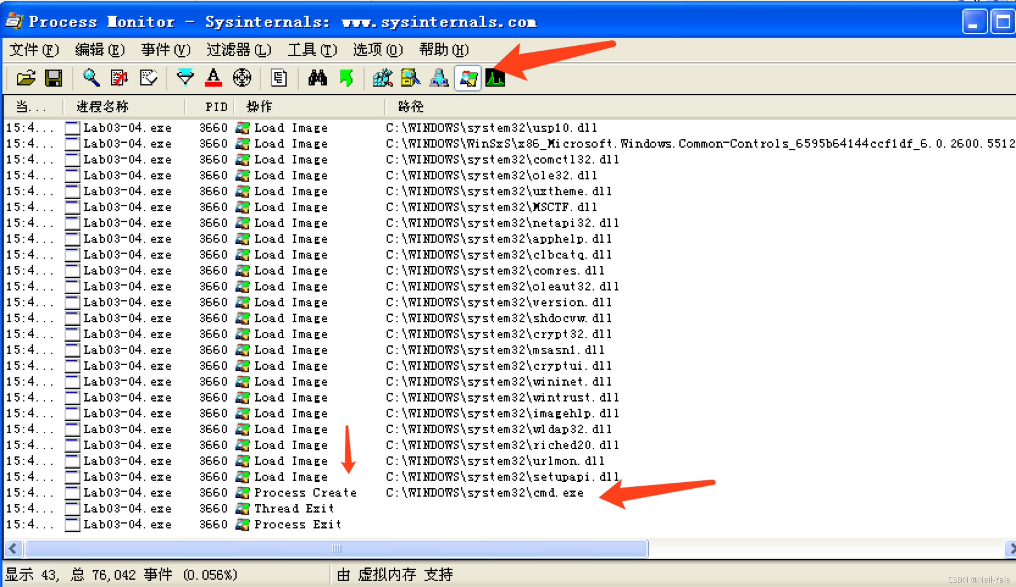Image resolution: width=1016 pixels, height=587 pixels.
Task: Click the time-of-day column header 当...
Action: click(x=33, y=107)
